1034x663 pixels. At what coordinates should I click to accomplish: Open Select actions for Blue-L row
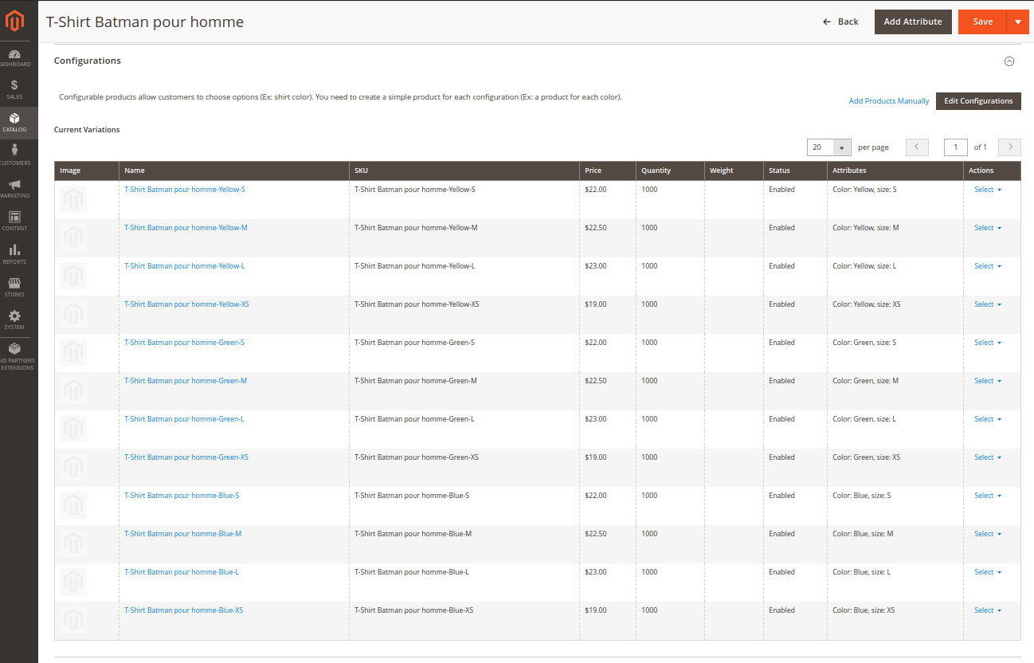988,572
